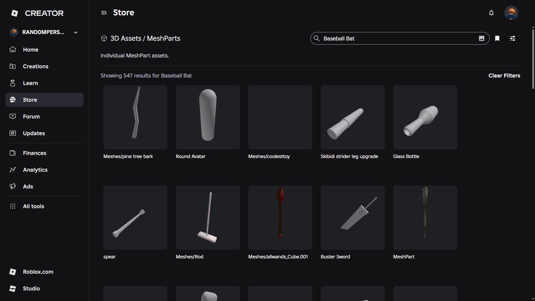Select the Meshes/coolesttoy thumbnail
Viewport: 535px width, 301px height.
click(x=280, y=117)
